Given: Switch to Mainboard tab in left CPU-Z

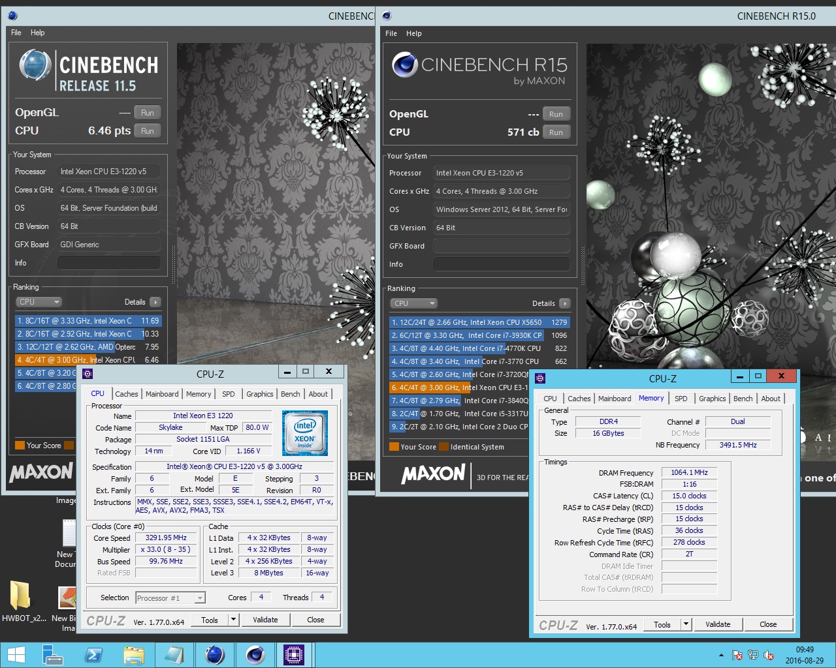Looking at the screenshot, I should click(162, 394).
